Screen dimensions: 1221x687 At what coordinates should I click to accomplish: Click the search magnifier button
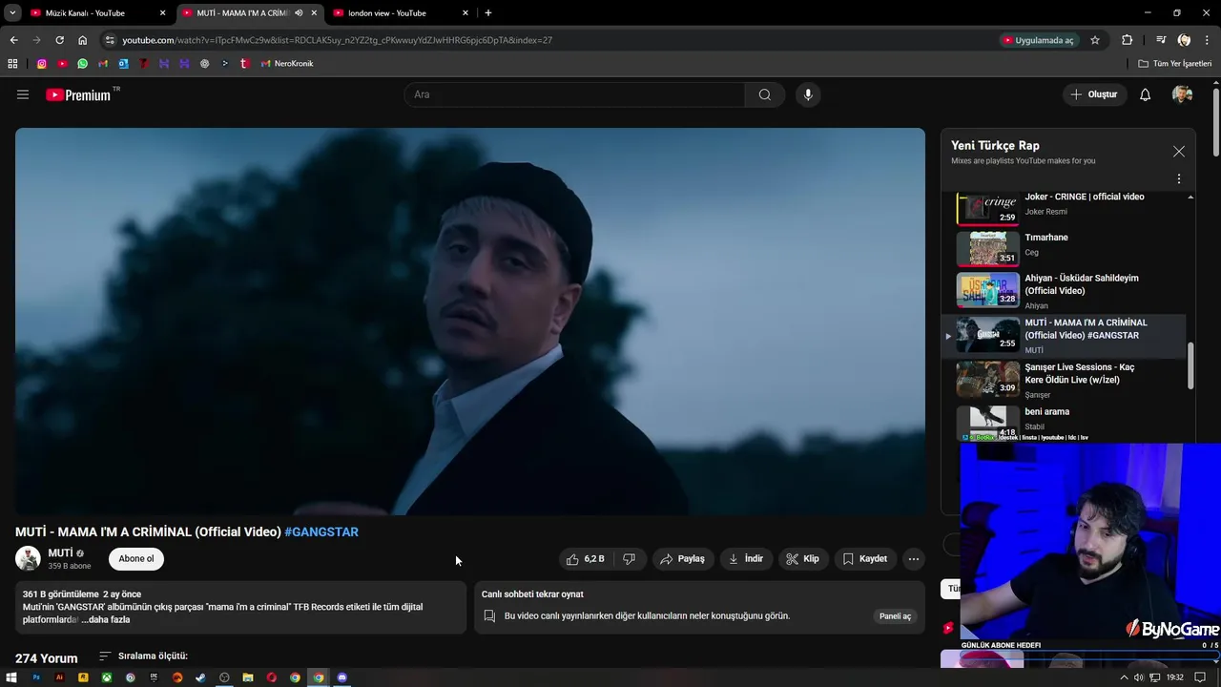764,94
